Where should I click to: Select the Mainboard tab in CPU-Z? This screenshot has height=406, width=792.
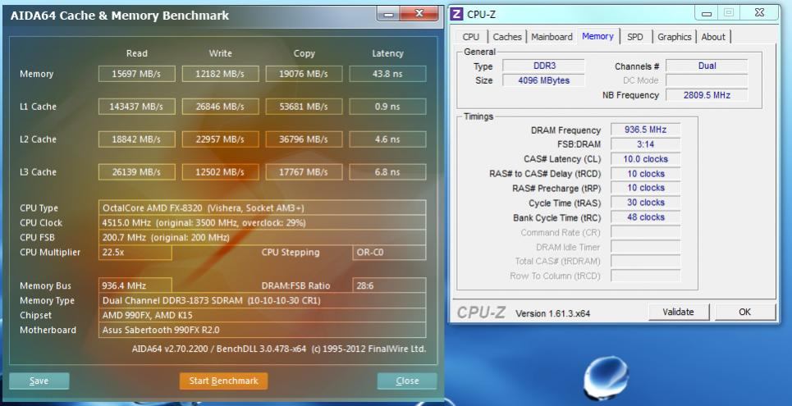tap(552, 37)
